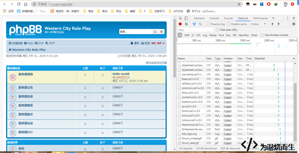
Task: Import HAR file using the upload arrow
Action: coord(272,24)
